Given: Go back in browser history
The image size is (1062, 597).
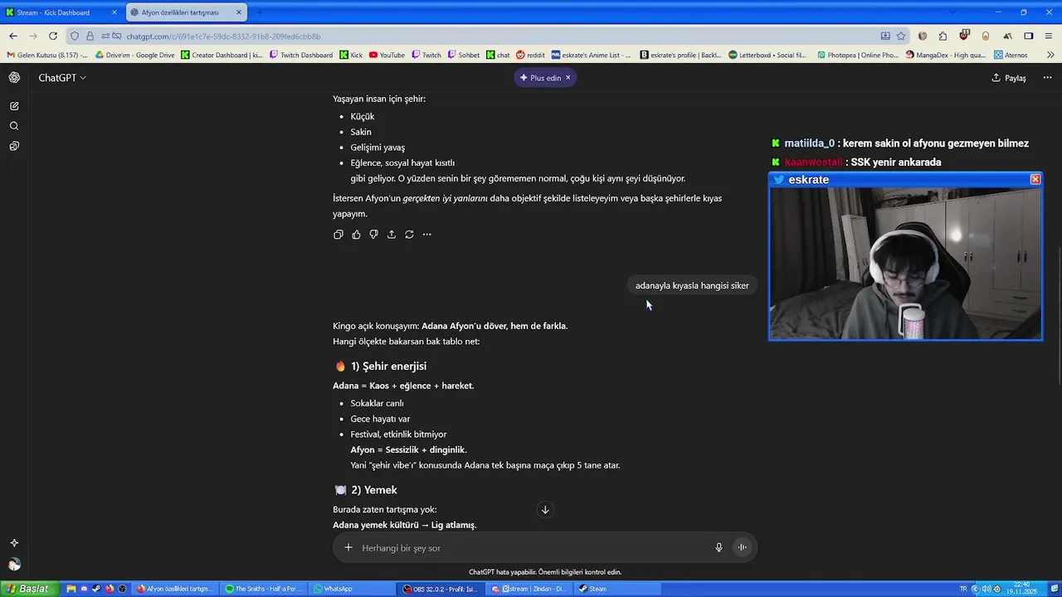Looking at the screenshot, I should pos(13,36).
